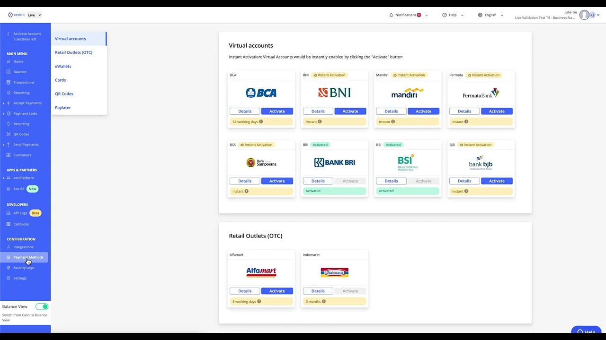Expand Accept Payments menu
The width and height of the screenshot is (606, 340).
click(27, 103)
